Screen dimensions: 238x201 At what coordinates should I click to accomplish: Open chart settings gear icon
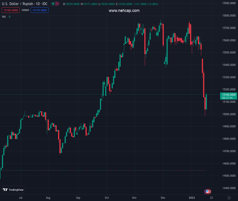point(229,198)
